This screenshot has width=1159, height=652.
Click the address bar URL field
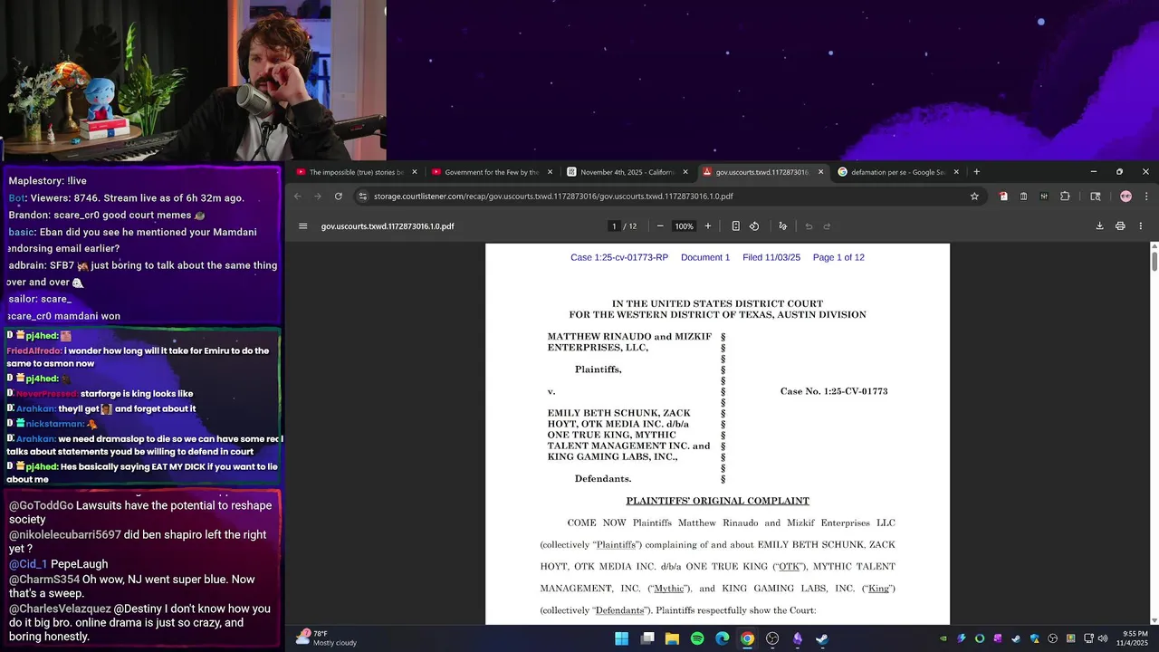(x=668, y=197)
